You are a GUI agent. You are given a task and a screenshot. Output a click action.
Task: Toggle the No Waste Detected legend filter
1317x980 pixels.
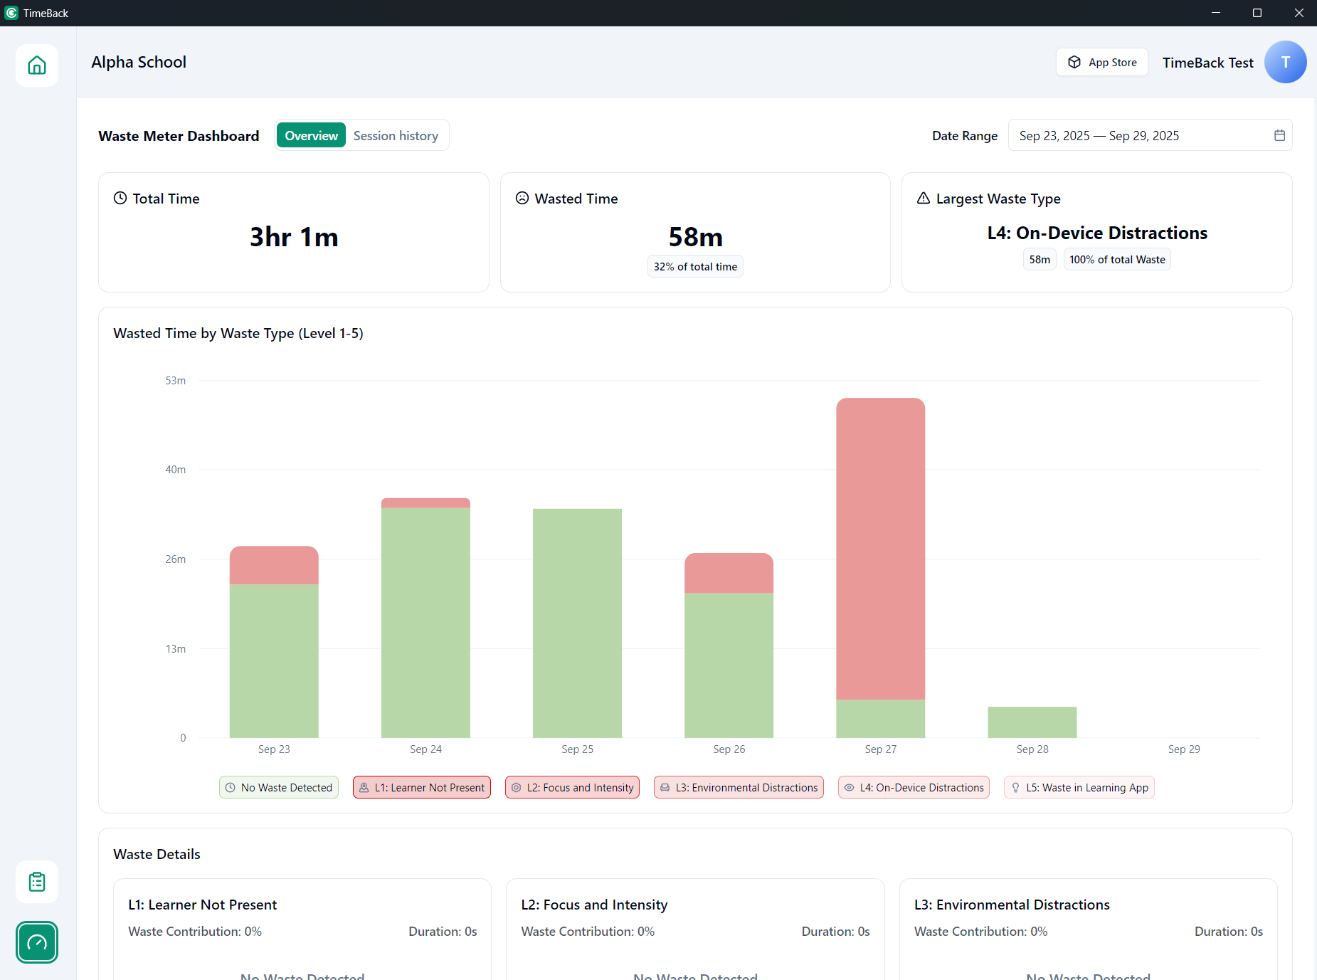[279, 787]
